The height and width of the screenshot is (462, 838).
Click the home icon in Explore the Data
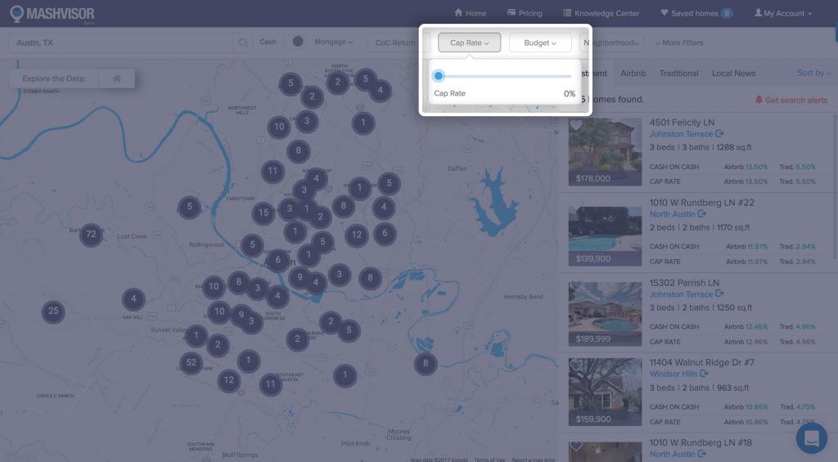coord(117,79)
